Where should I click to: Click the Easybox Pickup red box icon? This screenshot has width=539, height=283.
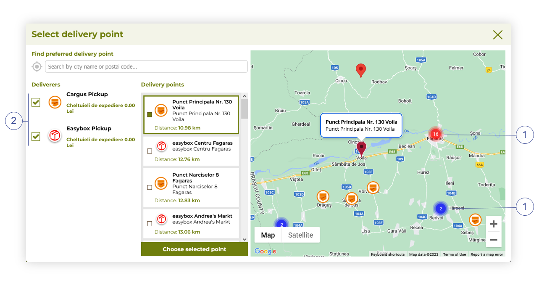[55, 135]
